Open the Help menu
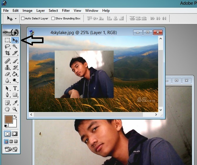The width and height of the screenshot is (197, 165). coord(106,11)
